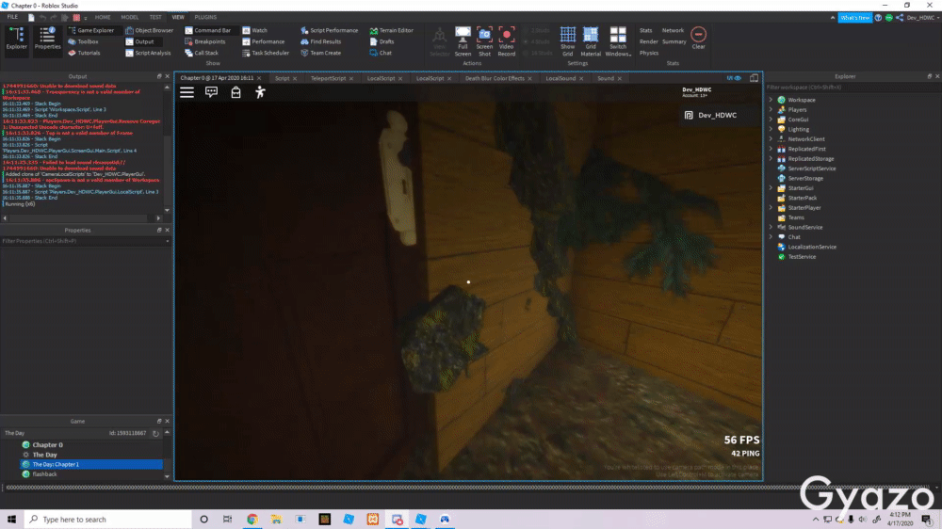Expand the Players tree node
This screenshot has height=529, width=942.
click(x=771, y=109)
